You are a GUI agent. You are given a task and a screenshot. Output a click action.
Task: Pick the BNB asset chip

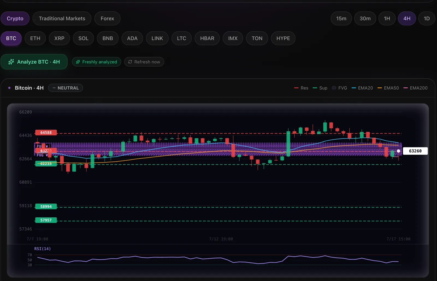coord(108,38)
